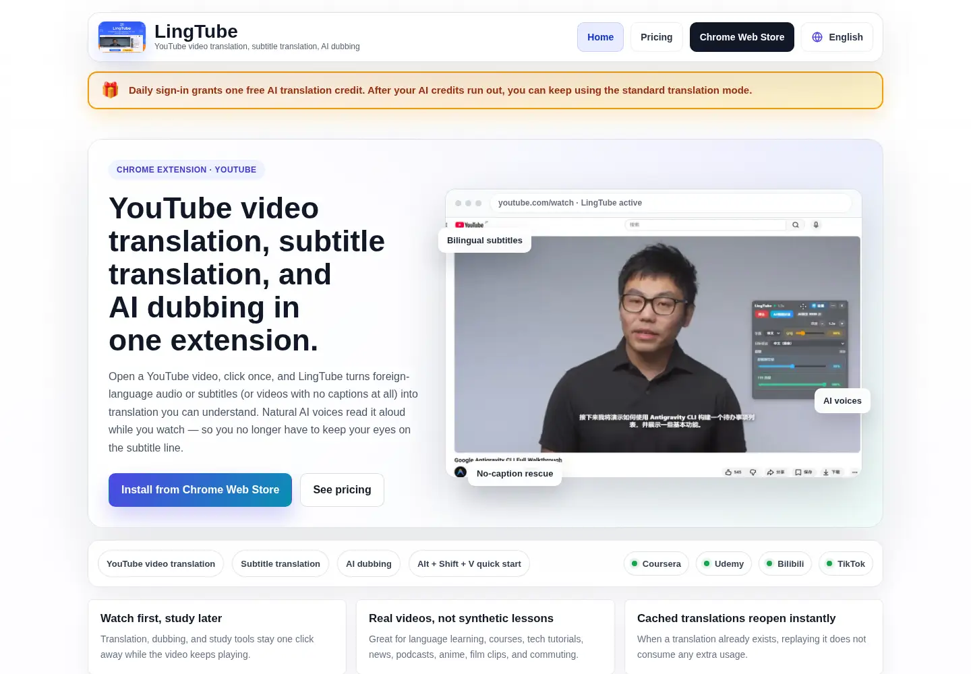This screenshot has width=971, height=674.
Task: Click the red stop button in LingTube panel
Action: pos(761,314)
